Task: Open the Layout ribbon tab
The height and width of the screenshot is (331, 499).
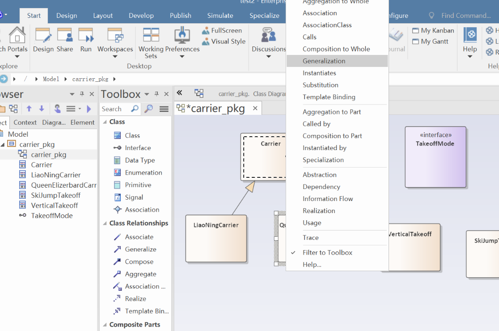Action: (x=103, y=16)
